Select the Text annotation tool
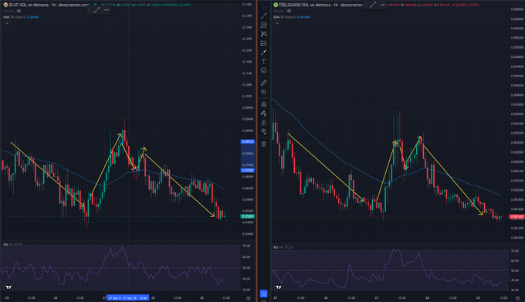The width and height of the screenshot is (525, 302). [x=264, y=61]
